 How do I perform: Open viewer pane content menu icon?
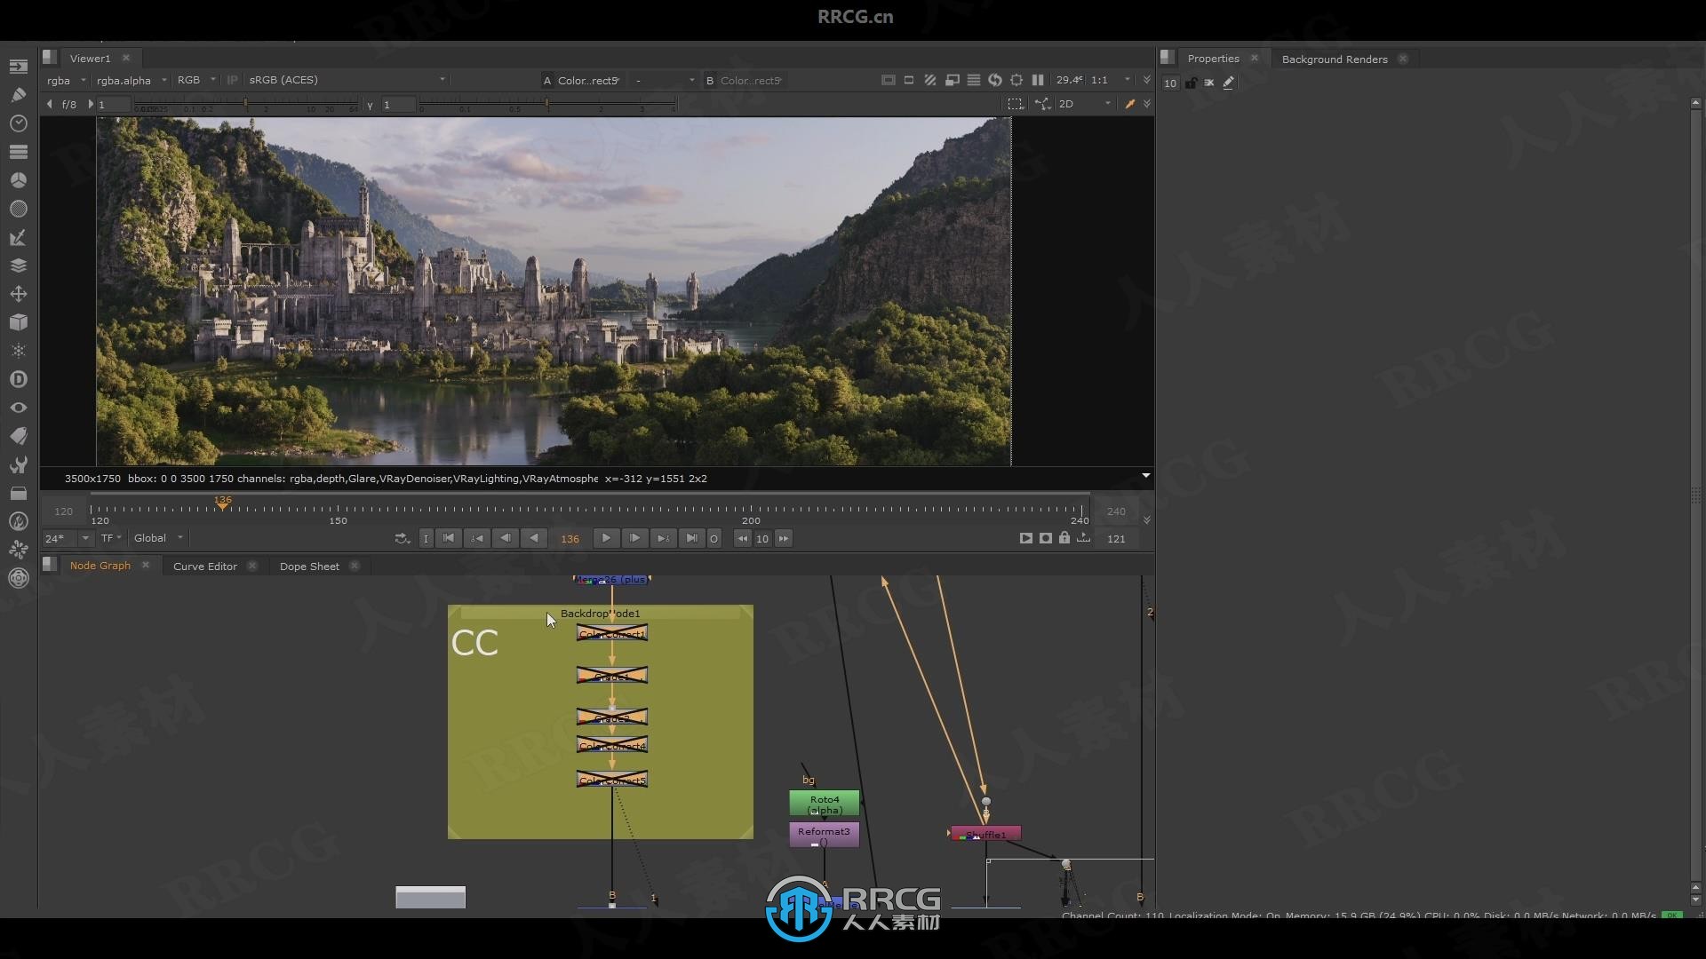point(50,58)
